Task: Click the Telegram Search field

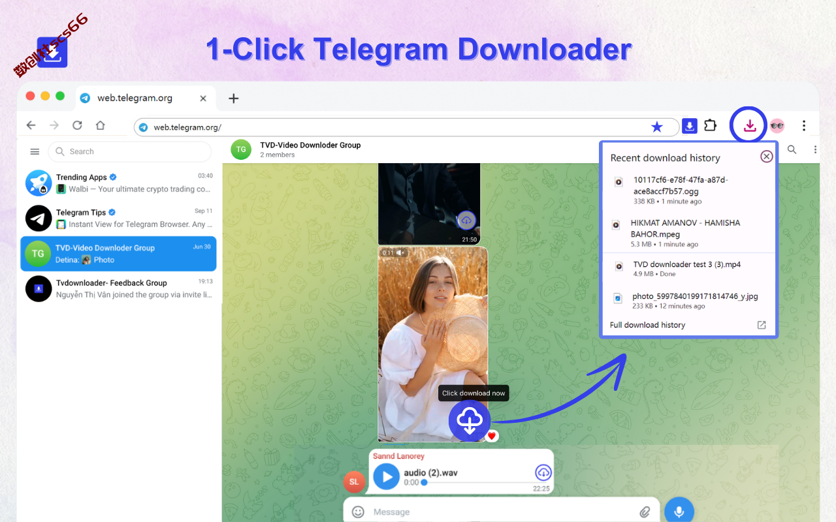Action: click(129, 151)
